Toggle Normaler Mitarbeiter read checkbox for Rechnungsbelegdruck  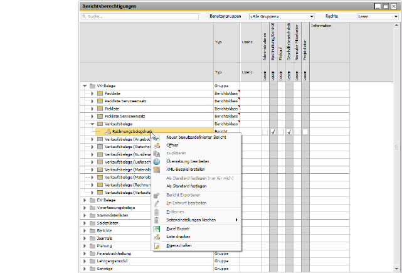click(297, 132)
